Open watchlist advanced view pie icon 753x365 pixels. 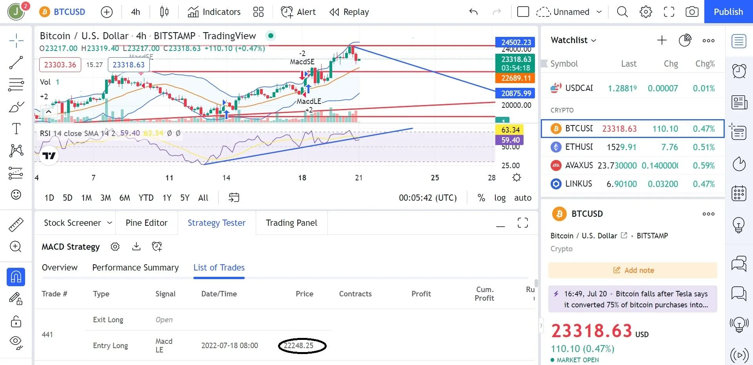pyautogui.click(x=685, y=40)
